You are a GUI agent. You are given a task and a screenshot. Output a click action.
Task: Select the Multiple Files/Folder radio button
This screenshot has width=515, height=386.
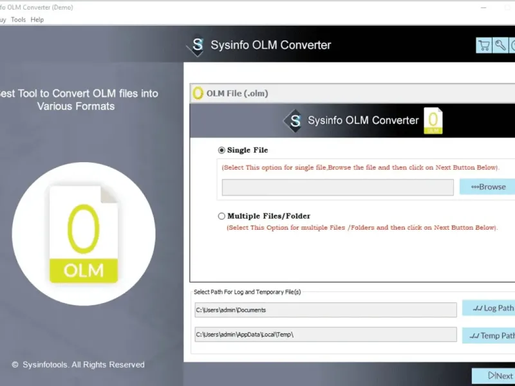(221, 216)
